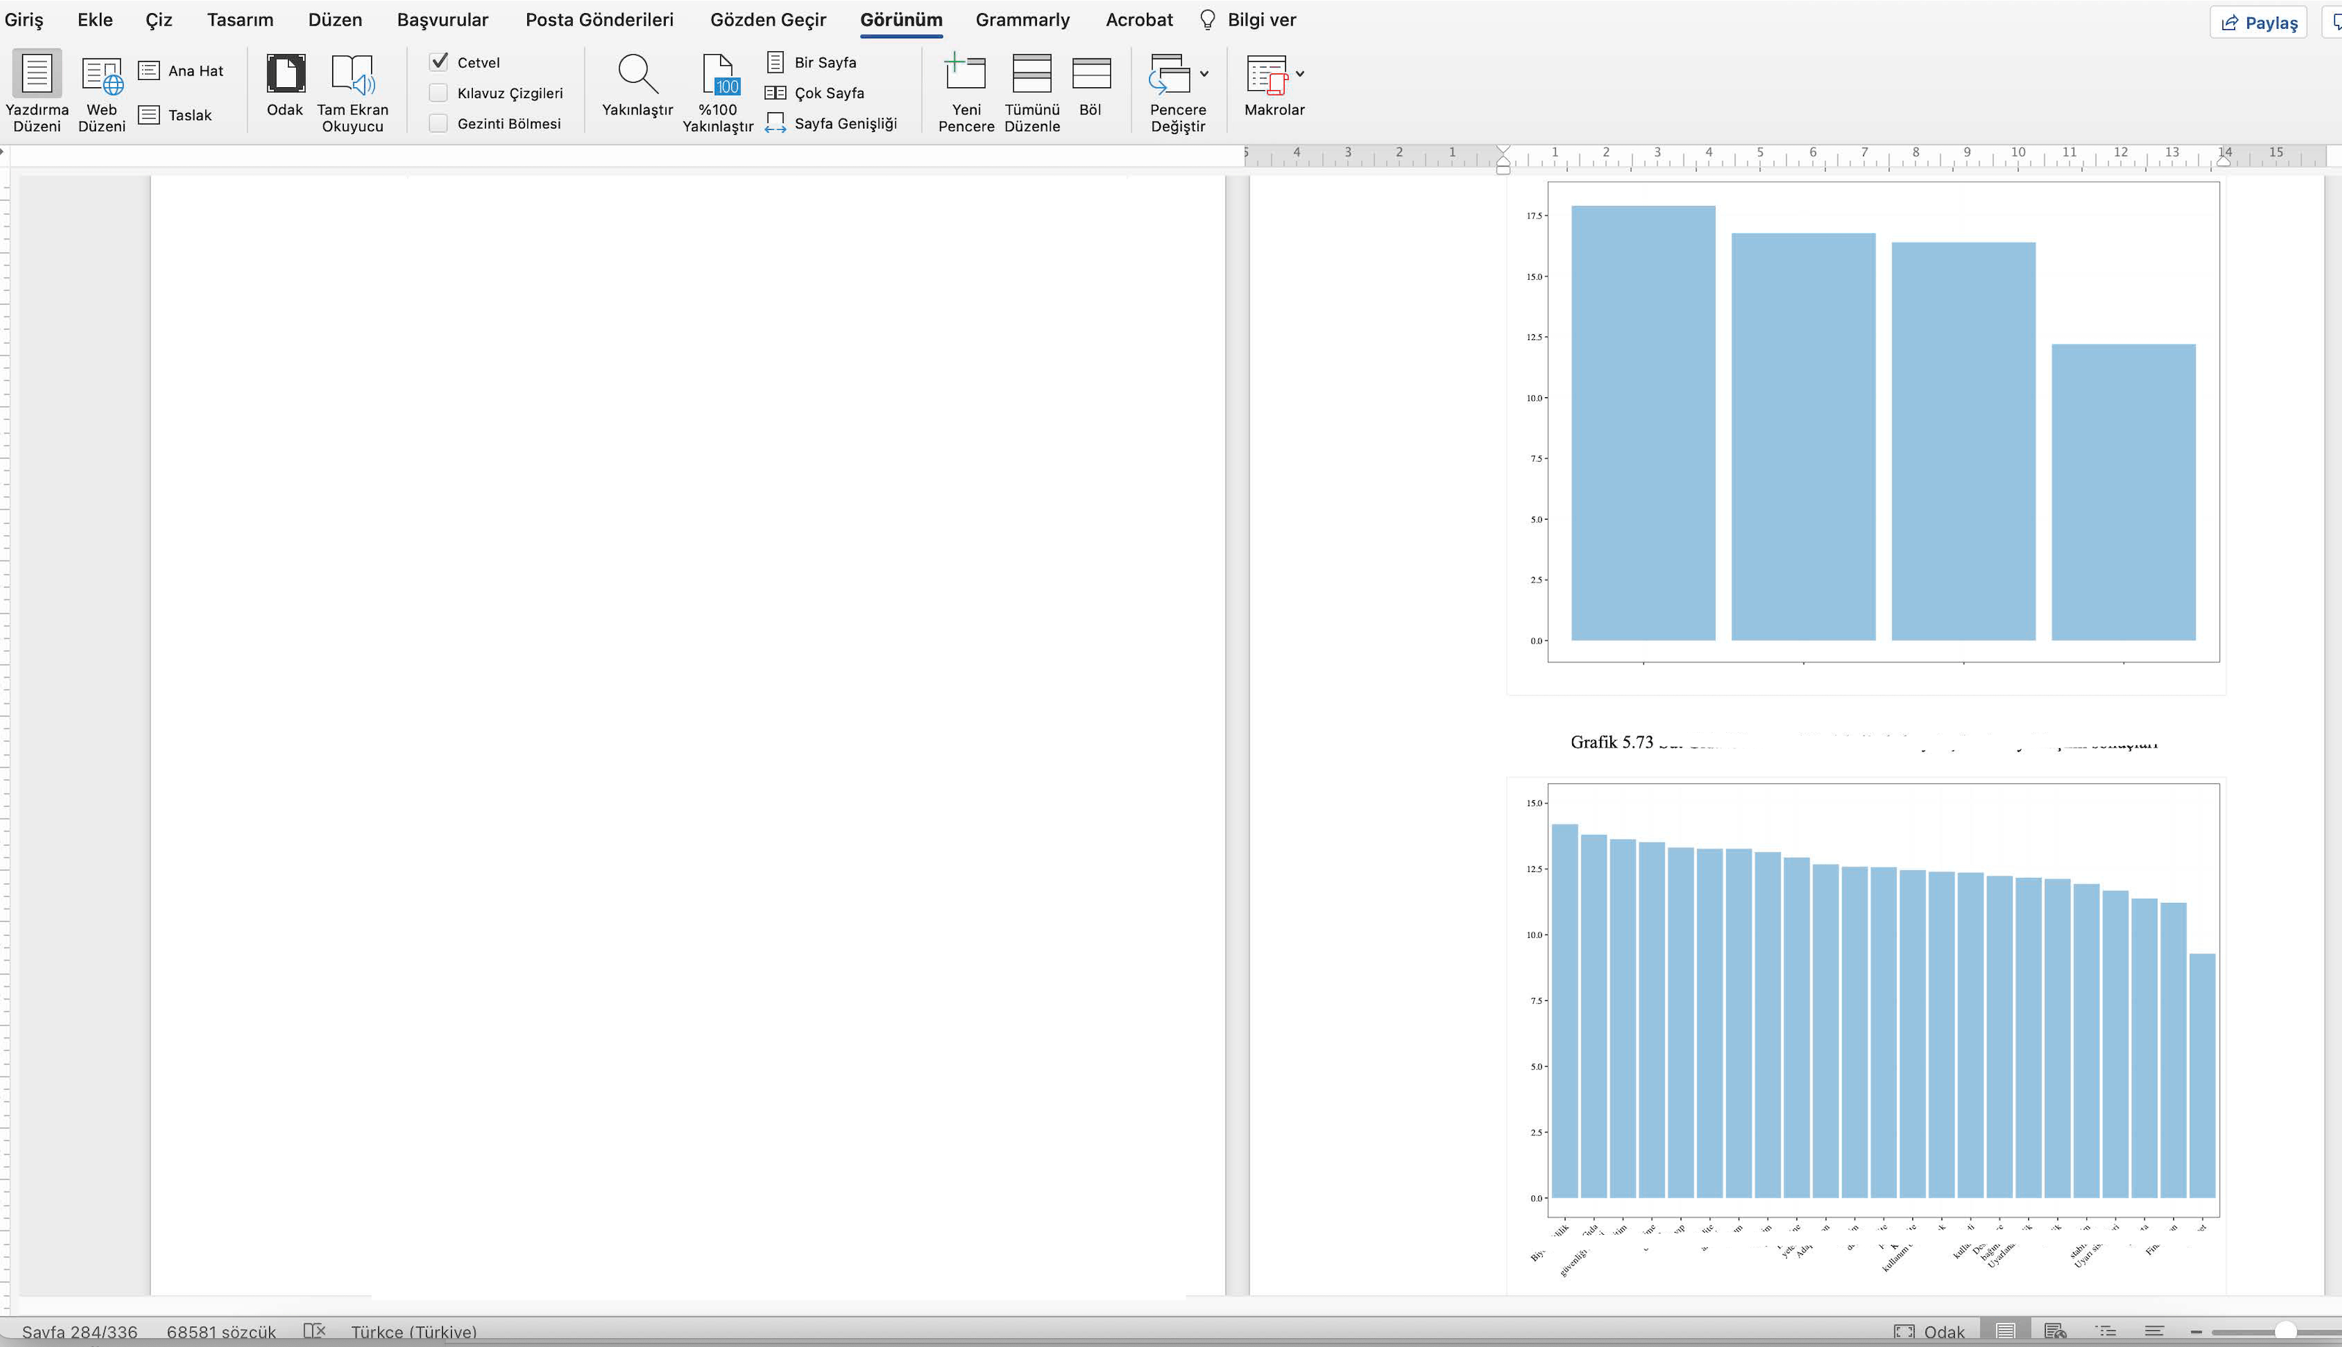Viewport: 2342px width, 1347px height.
Task: Enable Gezinti Bölmesi navigation checkbox
Action: 438,123
